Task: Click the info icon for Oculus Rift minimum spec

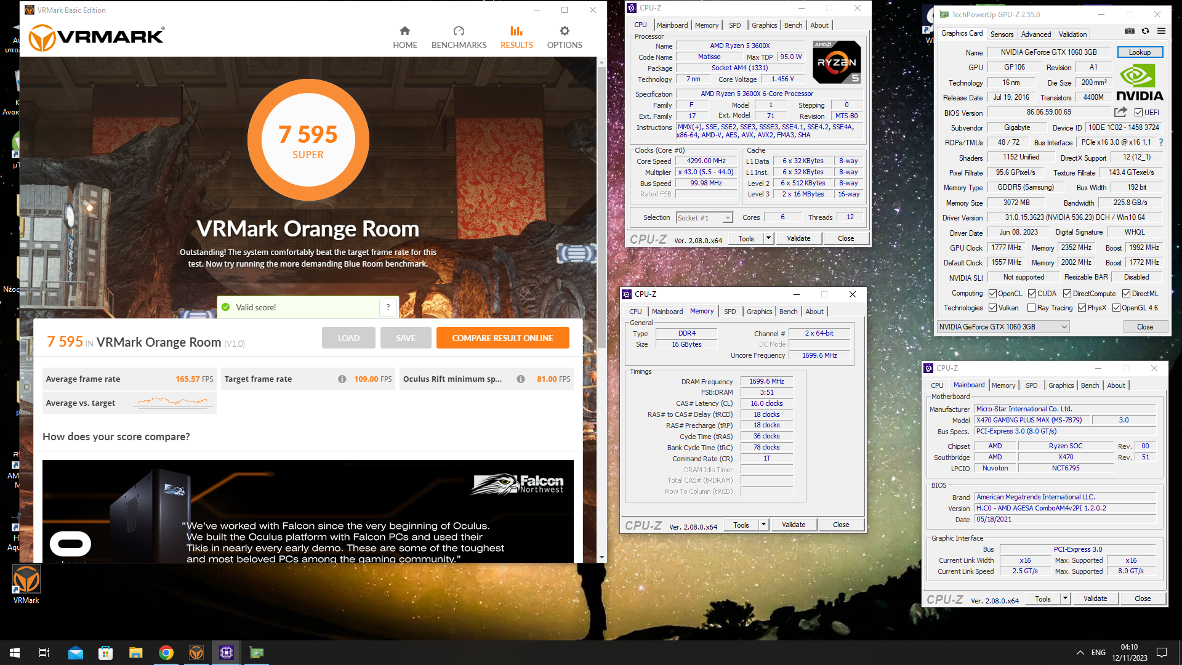Action: pos(521,379)
